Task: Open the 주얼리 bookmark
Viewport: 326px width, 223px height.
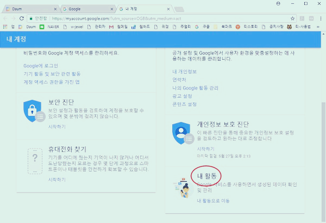Action: (x=181, y=27)
